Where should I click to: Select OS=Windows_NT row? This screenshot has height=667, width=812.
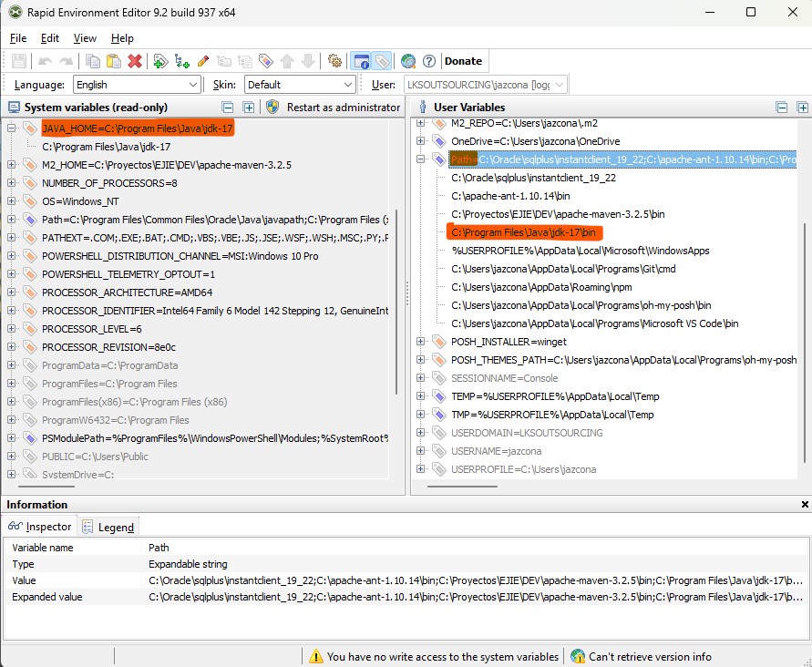[x=80, y=201]
